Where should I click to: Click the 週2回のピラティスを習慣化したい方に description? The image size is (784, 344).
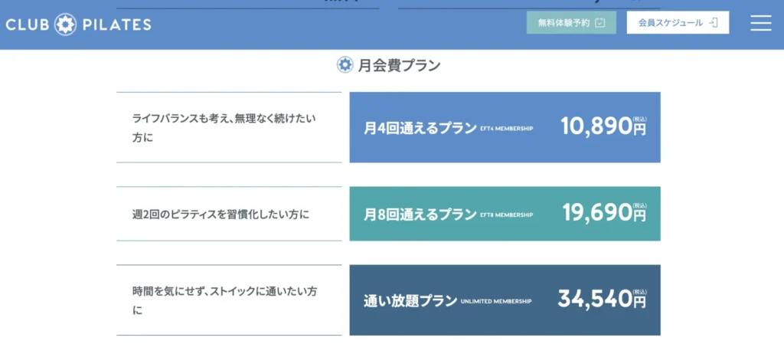(220, 214)
